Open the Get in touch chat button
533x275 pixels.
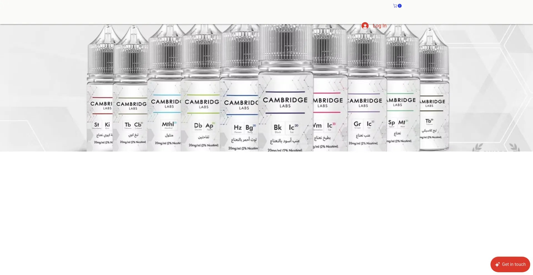coord(510,264)
